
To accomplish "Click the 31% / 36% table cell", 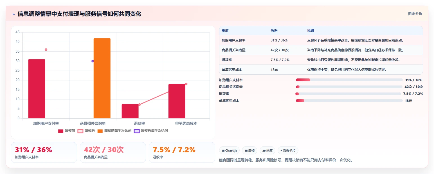I will (279, 40).
